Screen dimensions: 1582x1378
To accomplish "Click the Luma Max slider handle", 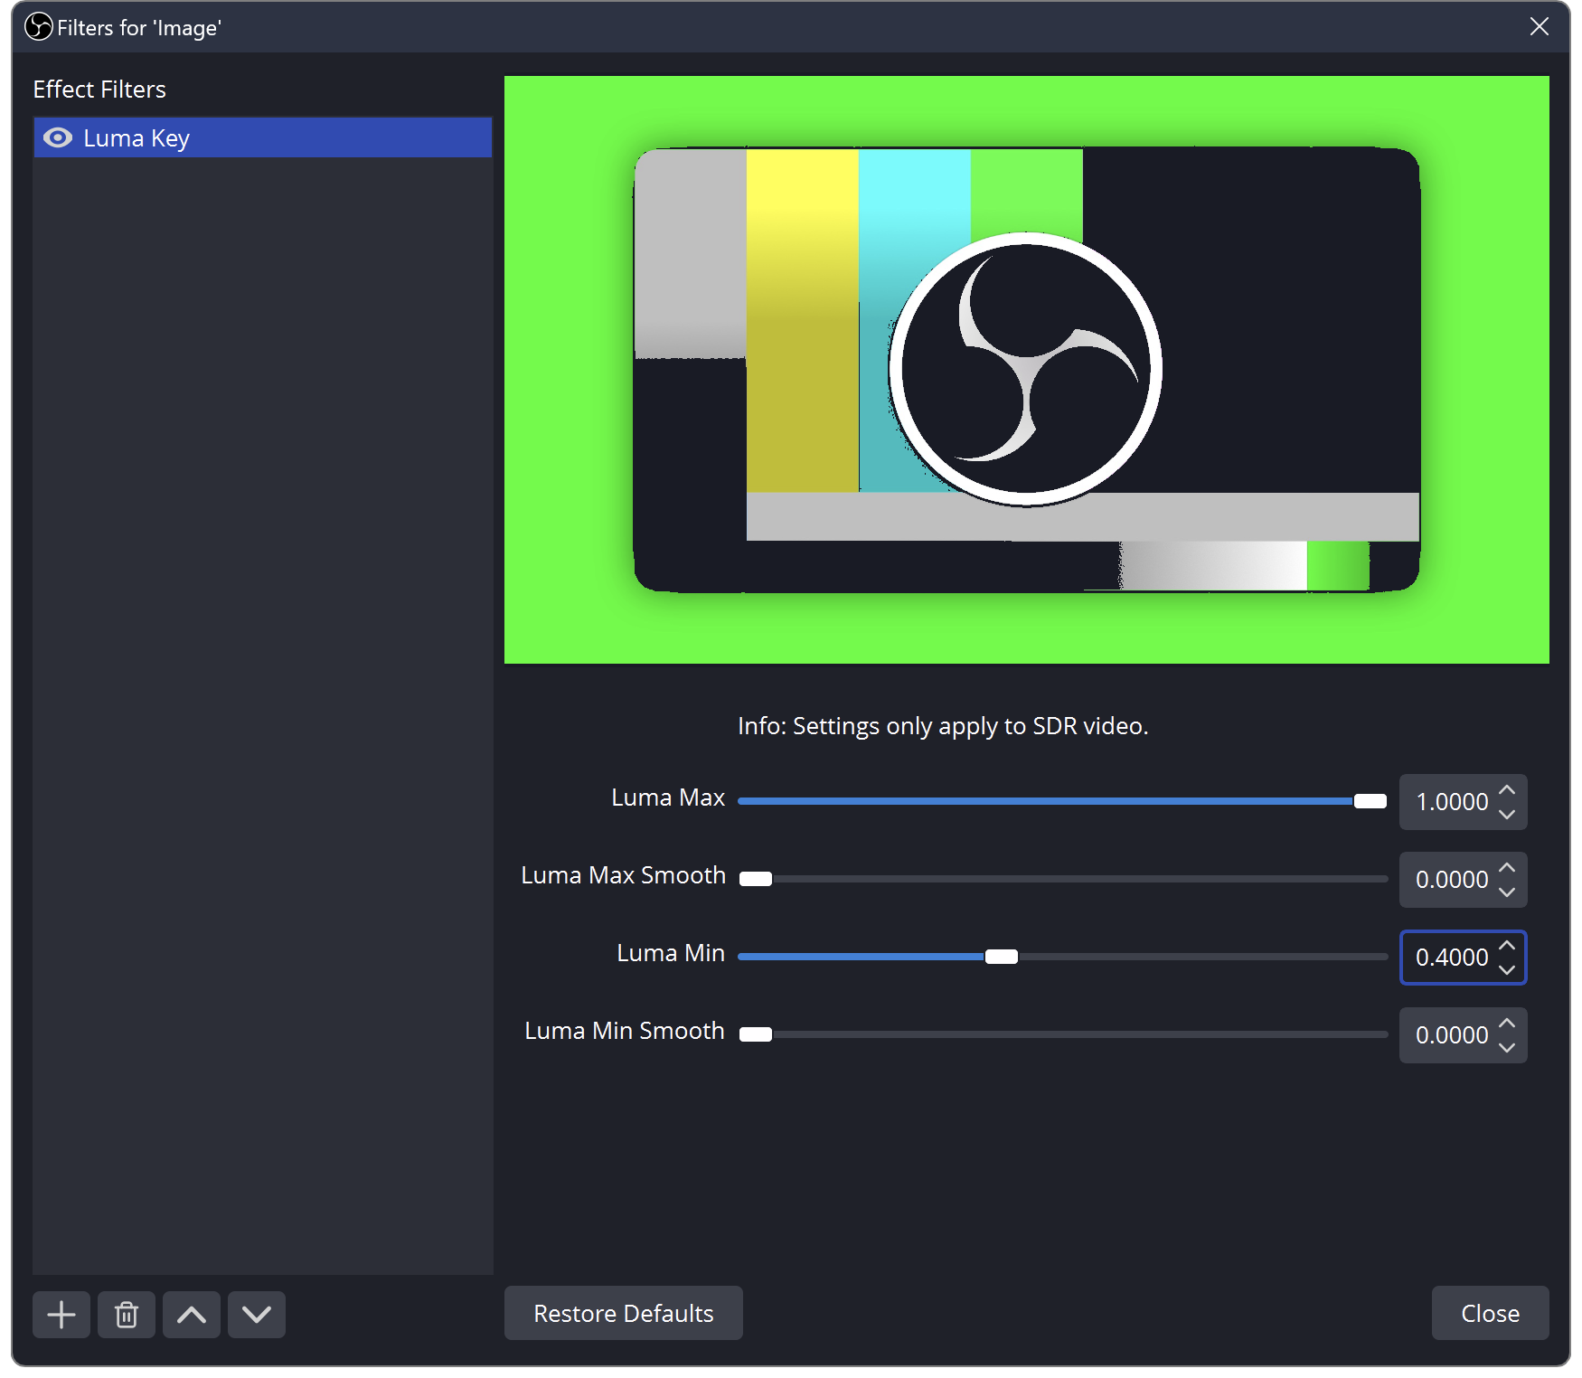I will 1370,801.
